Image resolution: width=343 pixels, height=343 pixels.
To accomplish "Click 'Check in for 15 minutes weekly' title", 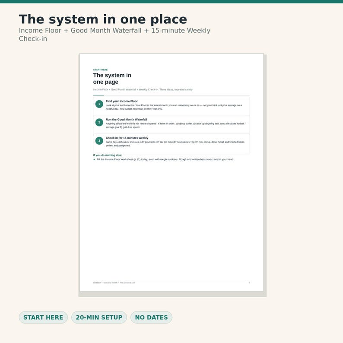I will click(127, 138).
